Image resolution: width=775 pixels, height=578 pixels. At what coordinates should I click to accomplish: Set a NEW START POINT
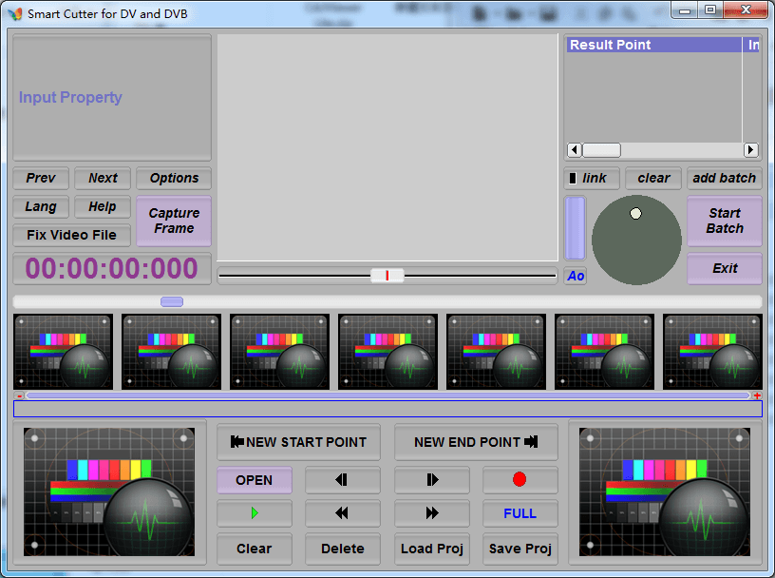click(298, 442)
